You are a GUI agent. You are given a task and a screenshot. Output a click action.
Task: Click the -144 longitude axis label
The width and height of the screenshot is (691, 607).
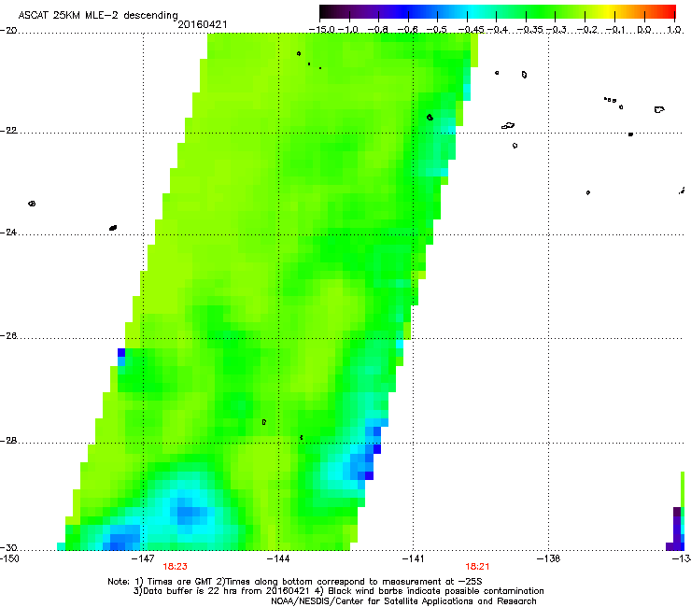coord(278,558)
